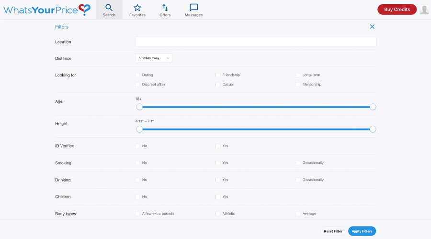This screenshot has height=239, width=431.
Task: Check Smoking Yes checkbox
Action: tap(218, 163)
